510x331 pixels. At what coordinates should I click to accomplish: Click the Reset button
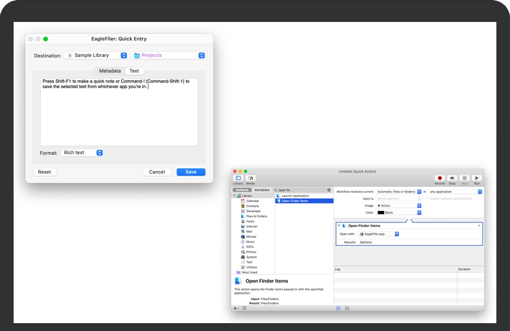tap(44, 172)
